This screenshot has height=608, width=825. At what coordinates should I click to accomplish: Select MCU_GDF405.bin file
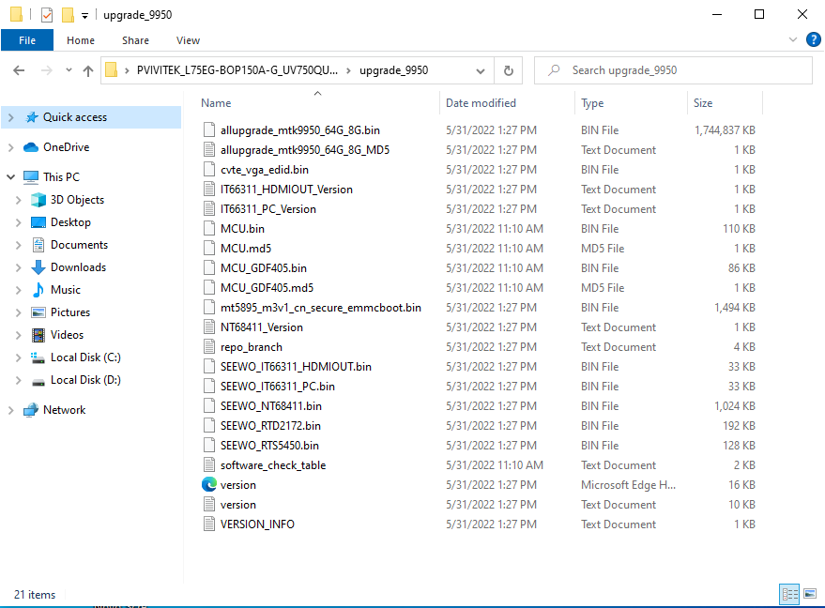click(263, 268)
